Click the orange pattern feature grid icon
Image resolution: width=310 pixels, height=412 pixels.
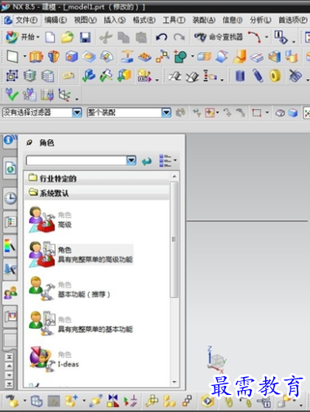(144, 57)
